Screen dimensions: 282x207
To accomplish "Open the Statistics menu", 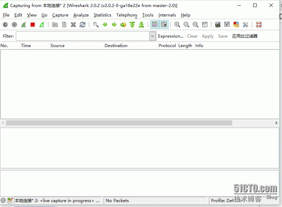I will click(x=102, y=15).
